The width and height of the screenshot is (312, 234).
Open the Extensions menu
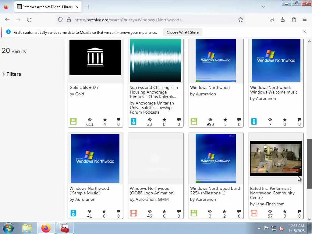coord(294,19)
